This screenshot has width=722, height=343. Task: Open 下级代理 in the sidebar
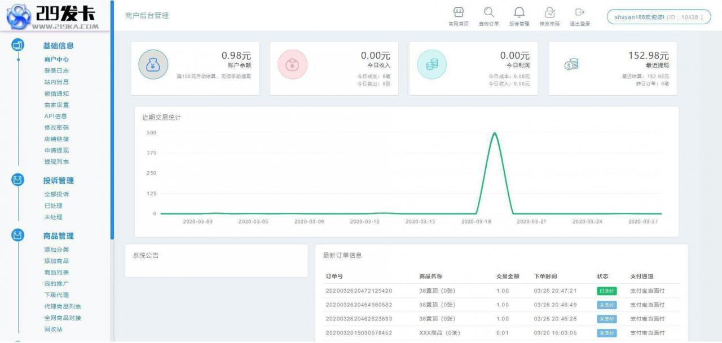pyautogui.click(x=56, y=295)
